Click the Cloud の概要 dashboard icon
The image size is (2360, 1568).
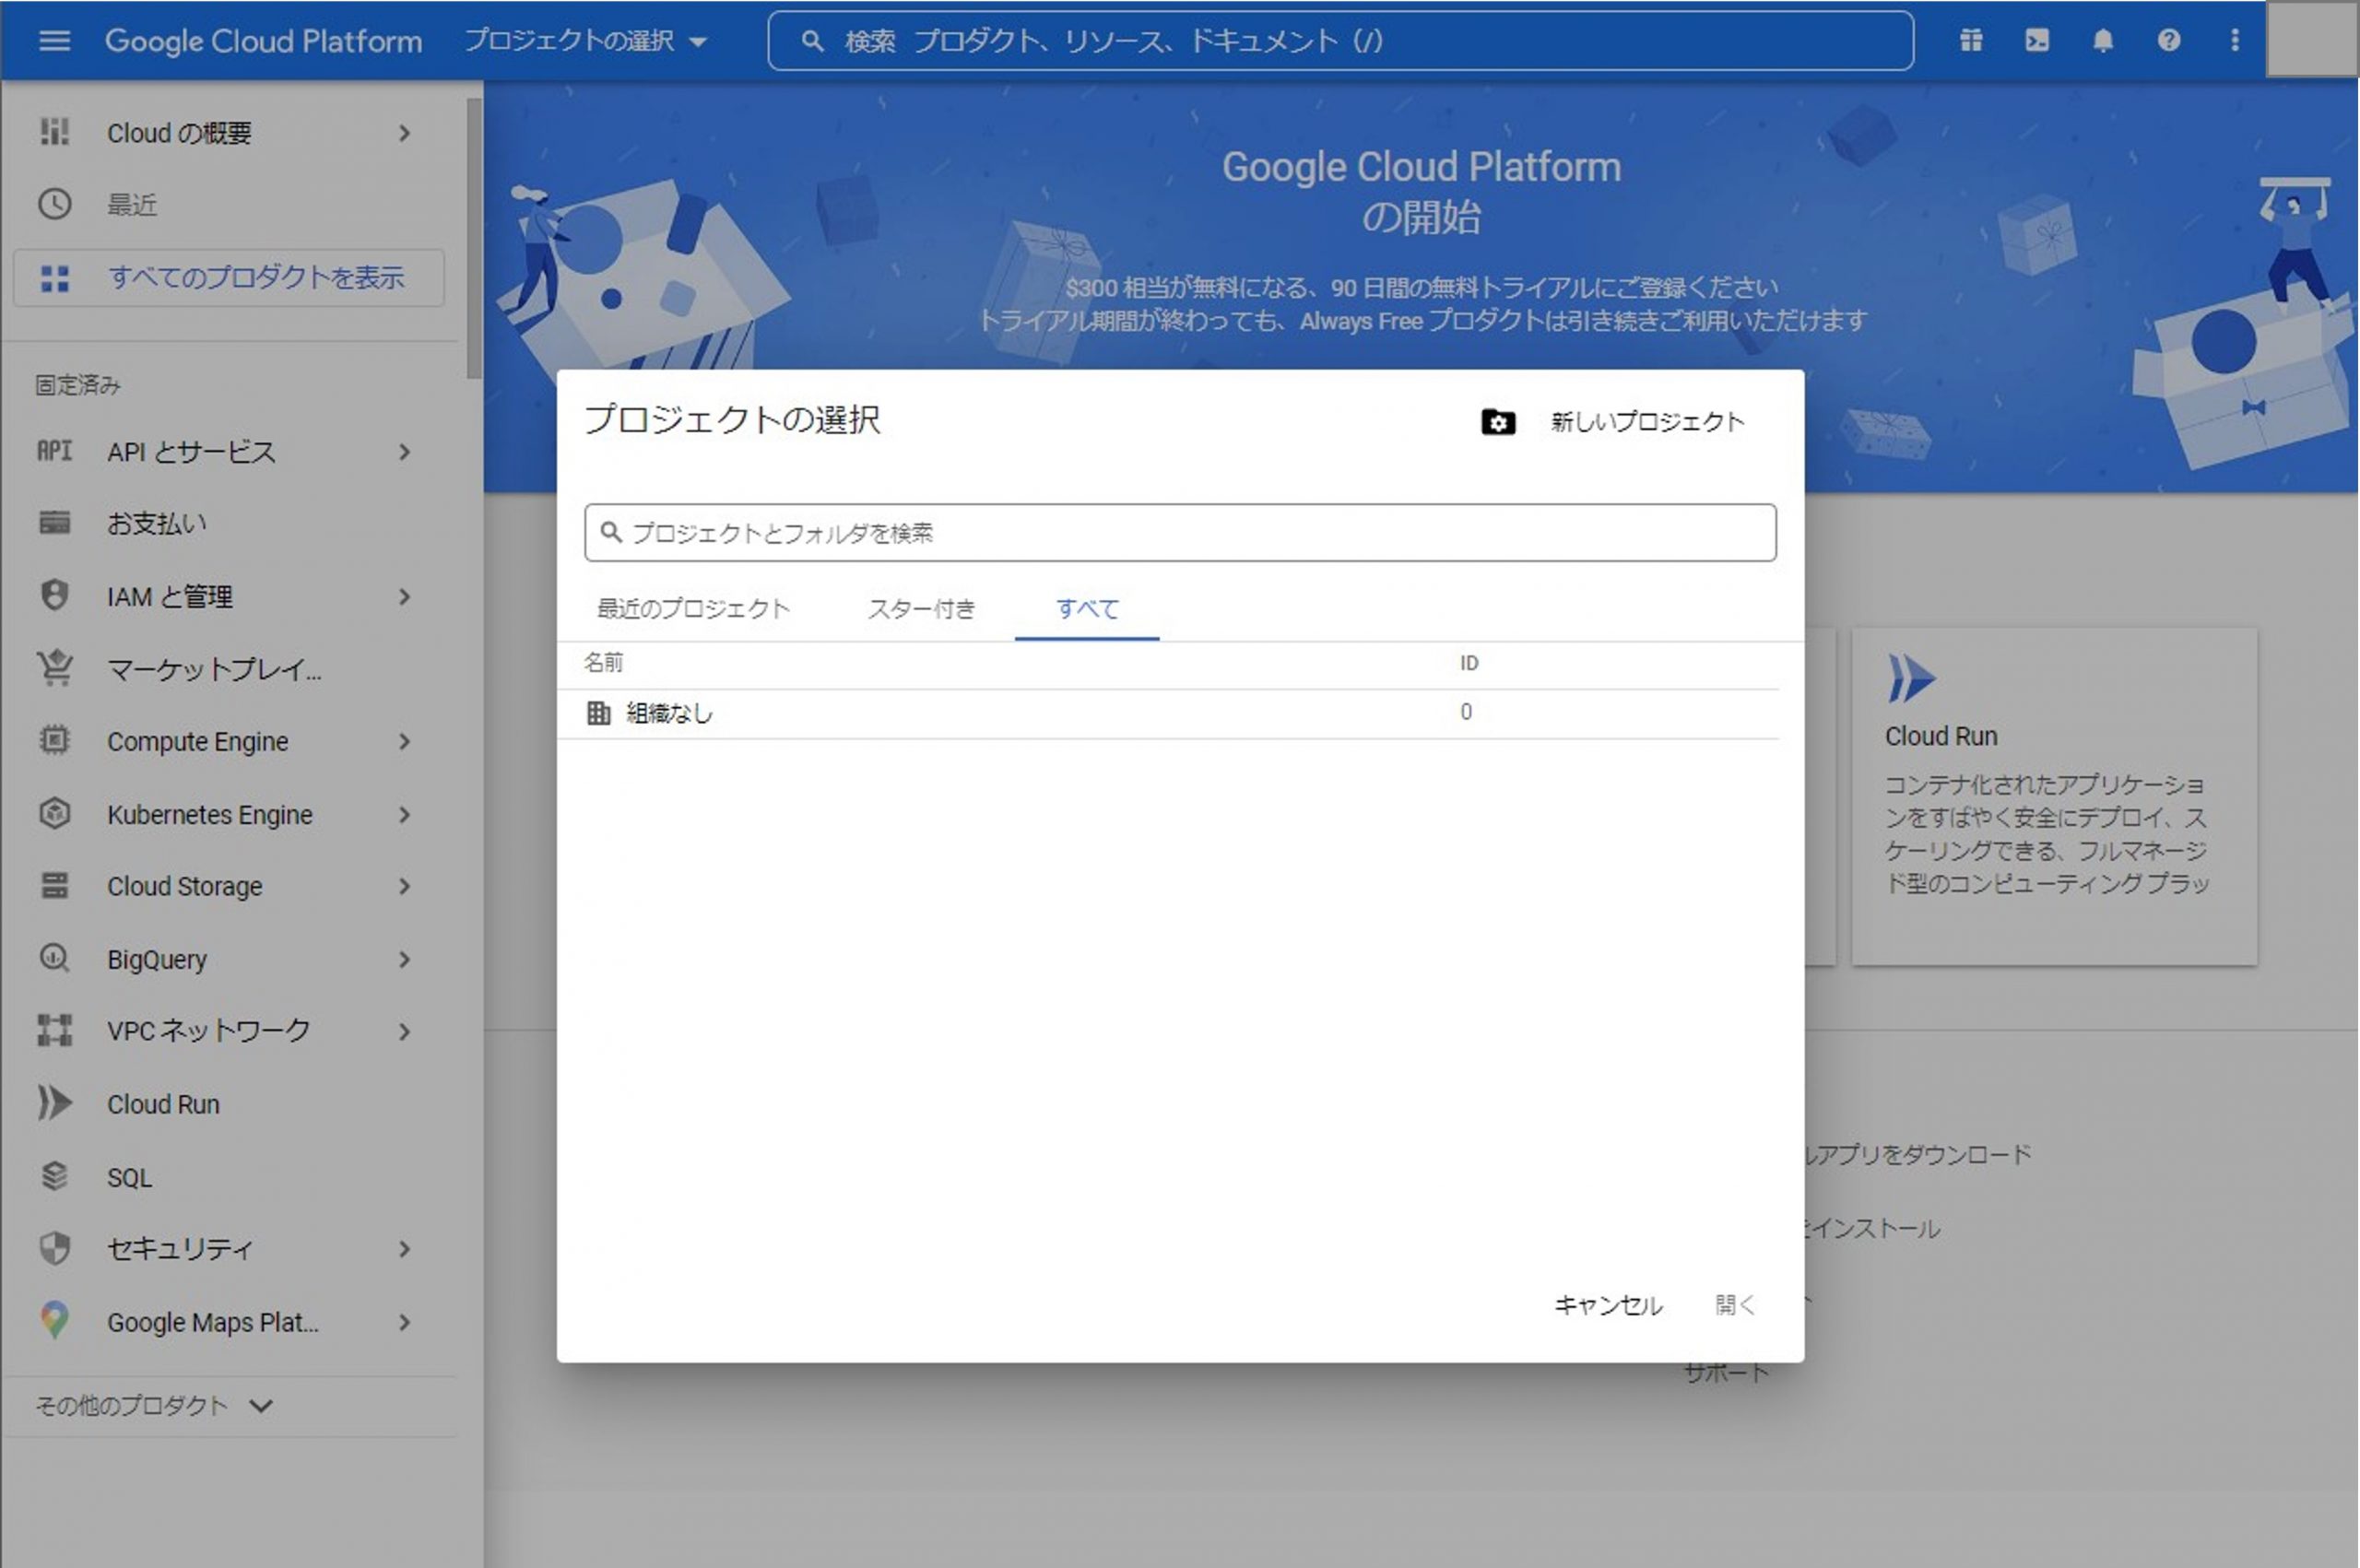click(x=54, y=132)
